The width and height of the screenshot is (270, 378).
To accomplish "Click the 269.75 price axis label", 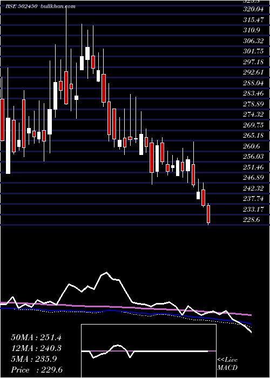I will [x=253, y=125].
